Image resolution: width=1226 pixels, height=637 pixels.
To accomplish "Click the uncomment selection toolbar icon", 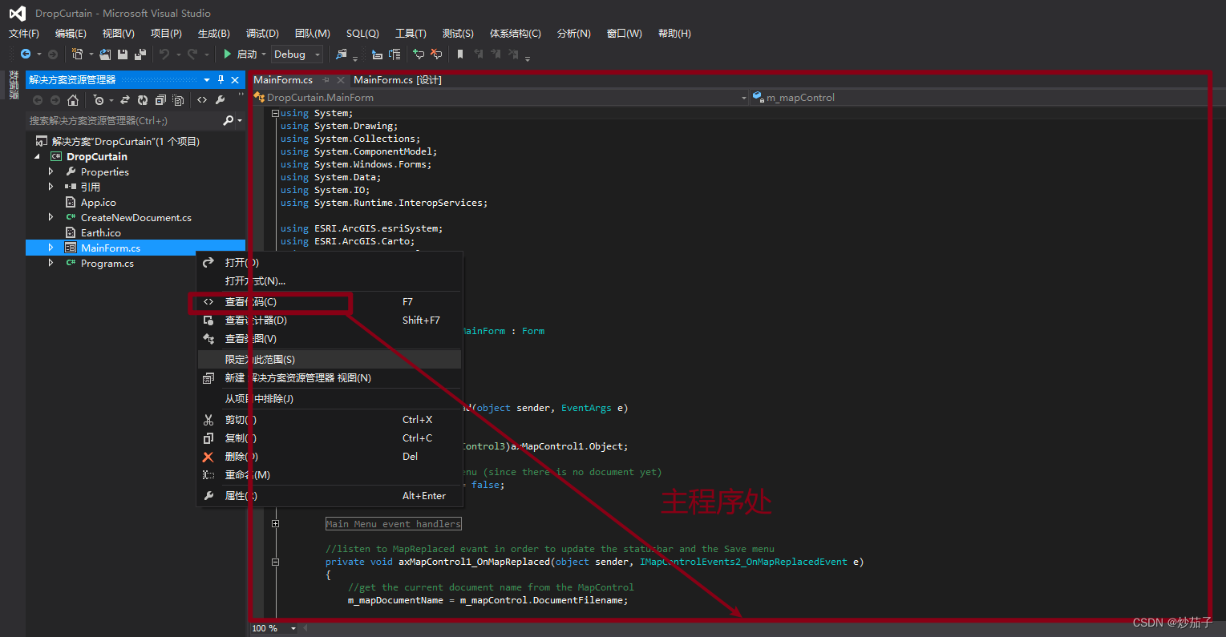I will pos(436,54).
